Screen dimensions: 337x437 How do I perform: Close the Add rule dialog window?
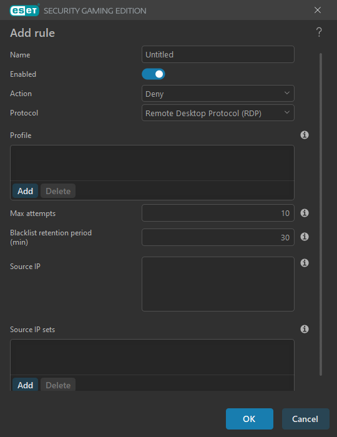(318, 10)
